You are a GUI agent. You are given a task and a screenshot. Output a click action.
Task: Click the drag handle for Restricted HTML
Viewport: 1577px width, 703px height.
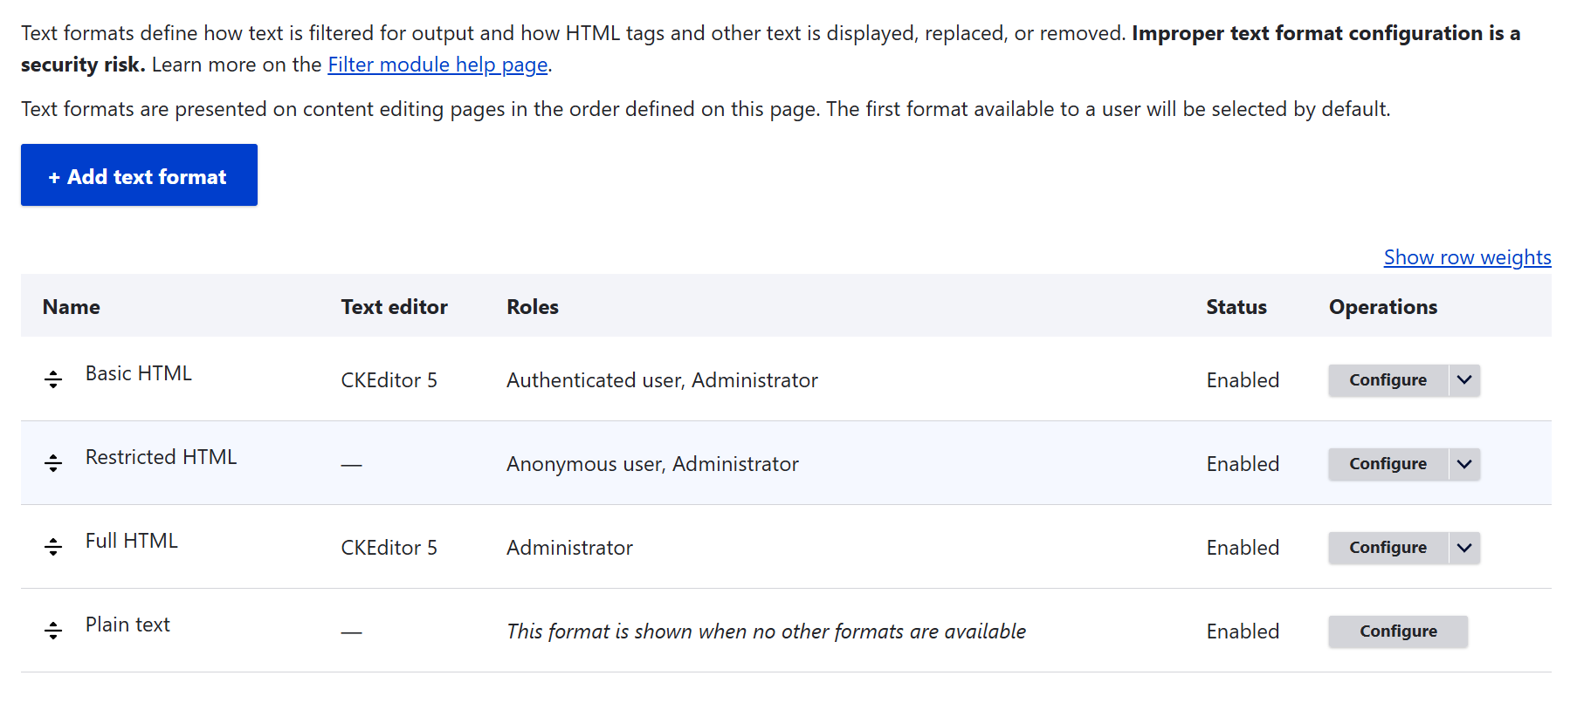click(53, 463)
